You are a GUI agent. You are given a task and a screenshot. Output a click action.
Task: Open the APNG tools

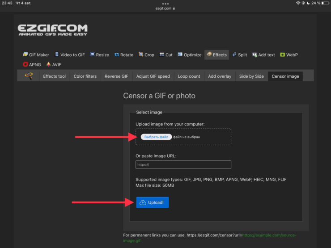[32, 65]
